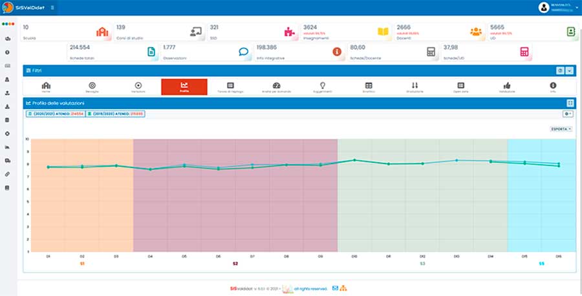582x296 pixels.
Task: Click the Schede/Docente calculator icon
Action: [x=429, y=52]
